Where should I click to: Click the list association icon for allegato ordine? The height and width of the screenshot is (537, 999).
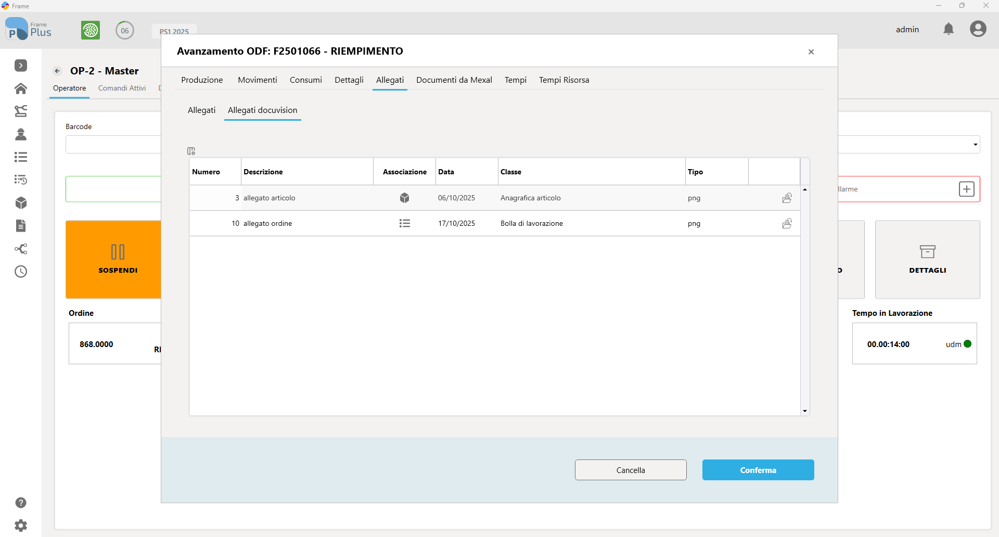pyautogui.click(x=404, y=223)
